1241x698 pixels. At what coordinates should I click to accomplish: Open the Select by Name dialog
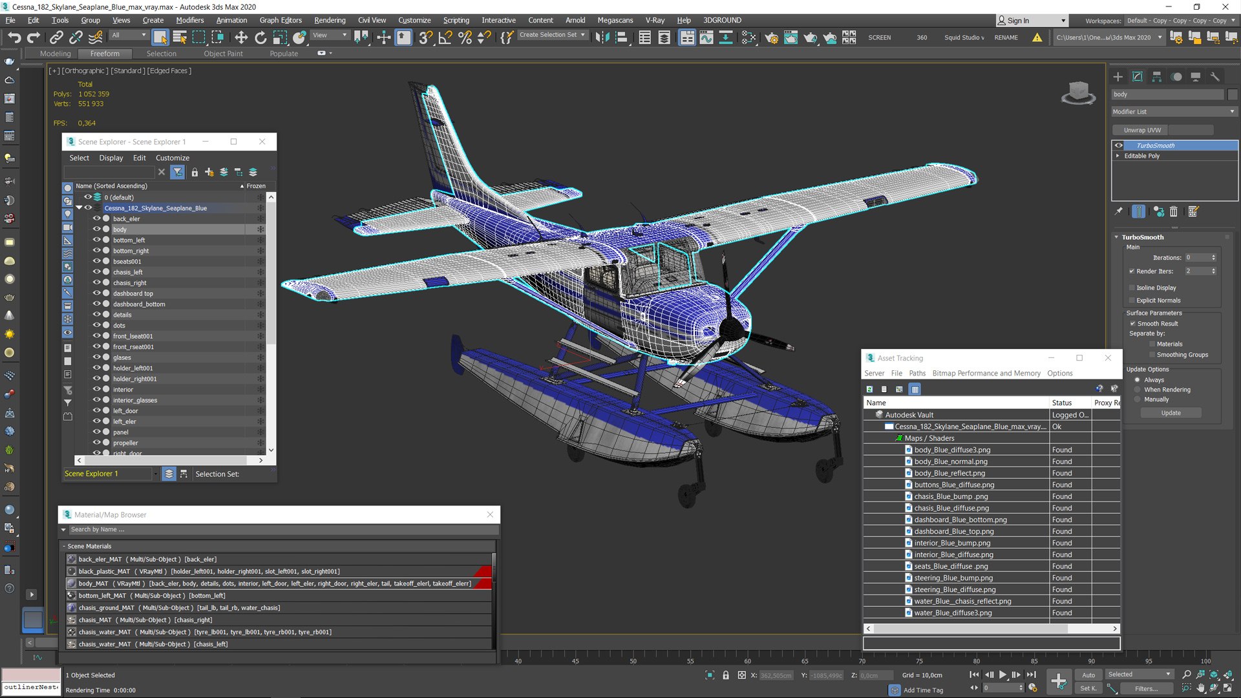180,37
